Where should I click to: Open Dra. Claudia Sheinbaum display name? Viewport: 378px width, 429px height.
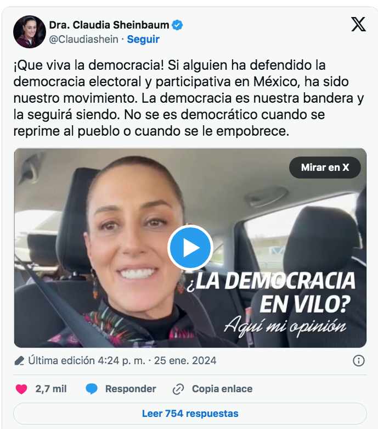coord(109,25)
